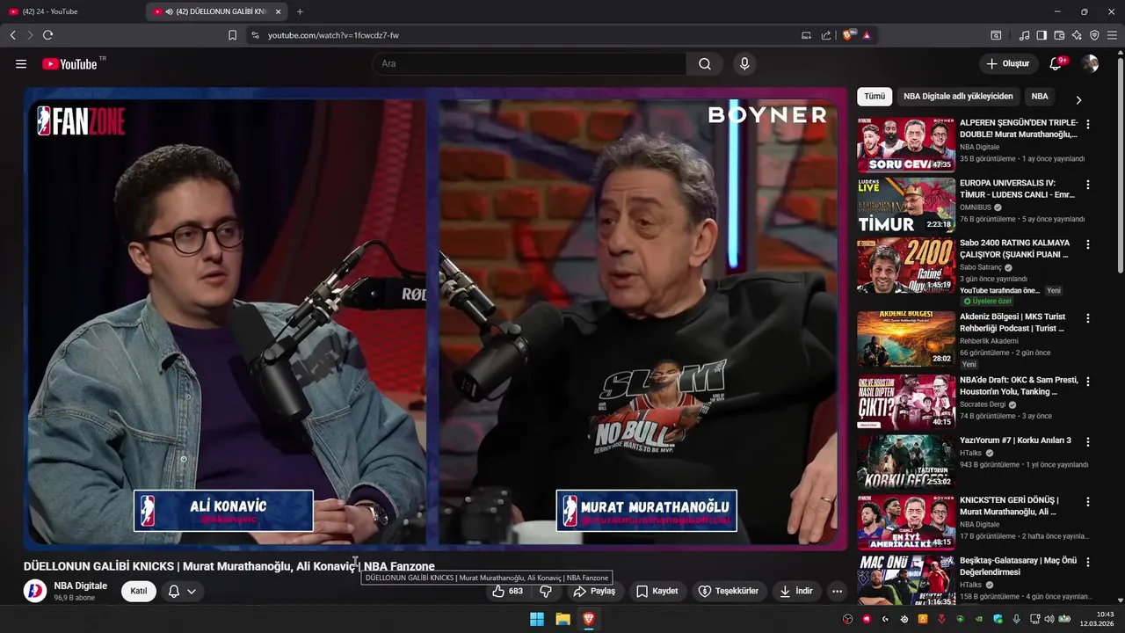Open the Windows Start menu
1125x633 pixels.
pyautogui.click(x=536, y=619)
